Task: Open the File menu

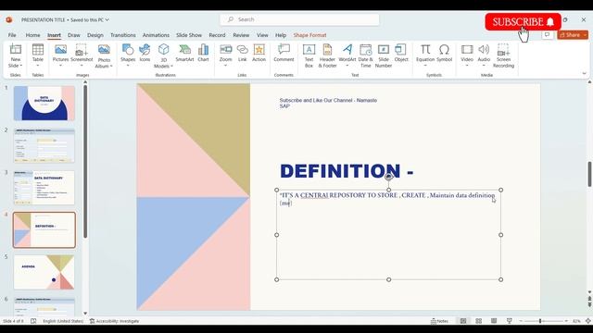Action: [12, 35]
